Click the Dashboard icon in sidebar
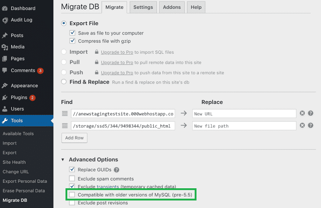Viewport: 321px width, 208px height. click(5, 8)
